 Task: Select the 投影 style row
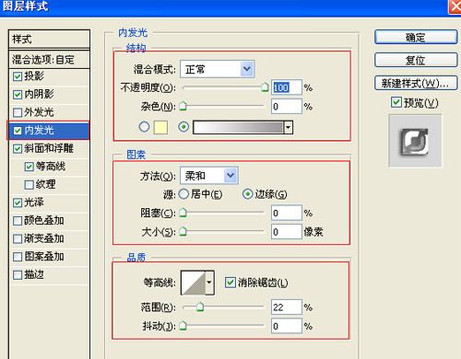point(49,76)
